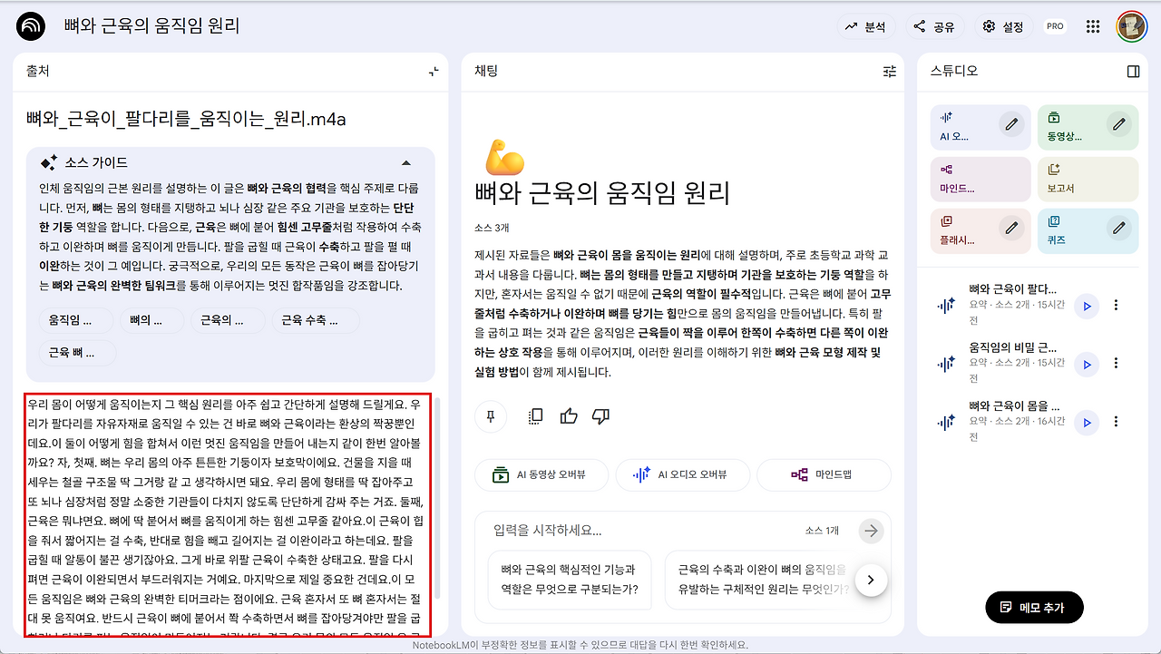Open the 분석 analytics button
The height and width of the screenshot is (654, 1161).
(865, 26)
